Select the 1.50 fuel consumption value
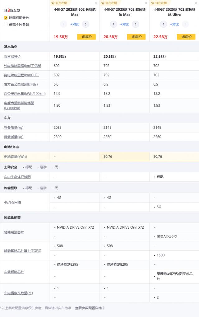Screen dimensions: 199x317 57,105
